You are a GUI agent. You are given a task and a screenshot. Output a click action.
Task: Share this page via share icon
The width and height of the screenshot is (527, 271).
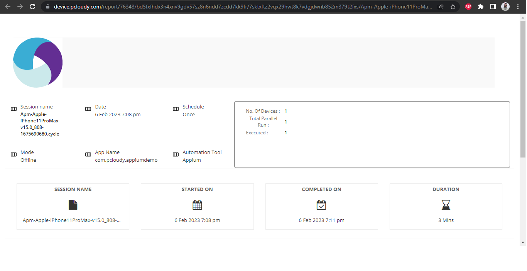pyautogui.click(x=441, y=7)
